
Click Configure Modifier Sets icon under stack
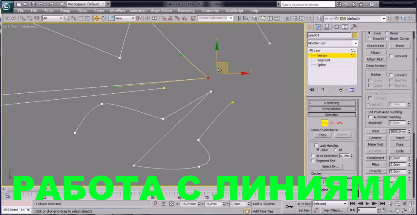click(352, 90)
